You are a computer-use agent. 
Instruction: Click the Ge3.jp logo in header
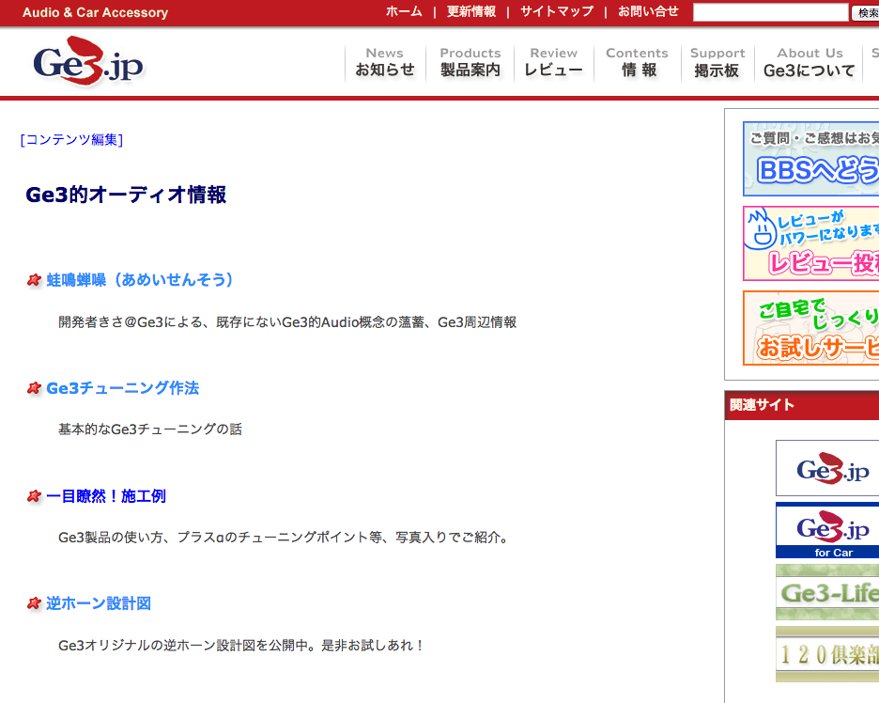pos(88,62)
